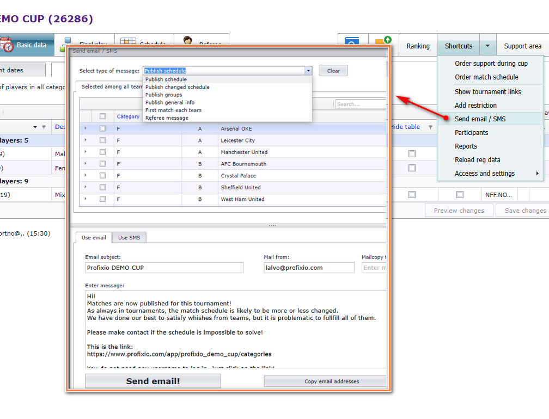This screenshot has height=419, width=549.
Task: Choose Publish schedule in the dropdown list
Action: click(227, 79)
